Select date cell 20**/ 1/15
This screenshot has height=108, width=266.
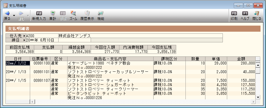[18, 80]
